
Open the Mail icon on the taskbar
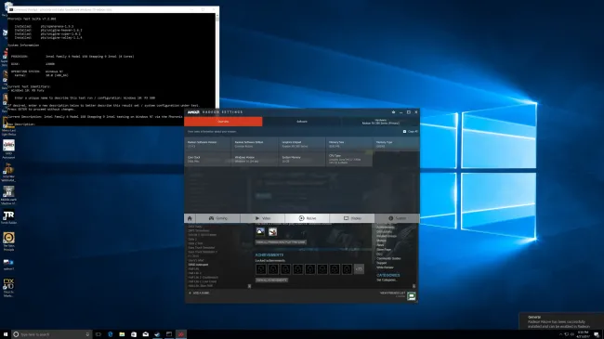146,334
